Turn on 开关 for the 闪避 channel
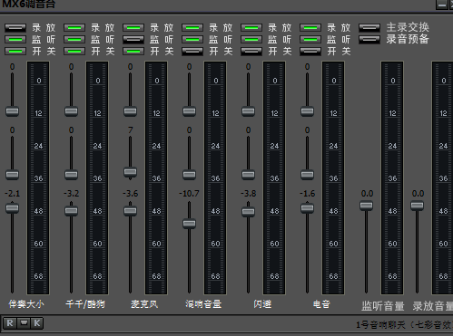Image resolution: width=453 pixels, height=336 pixels. (251, 51)
